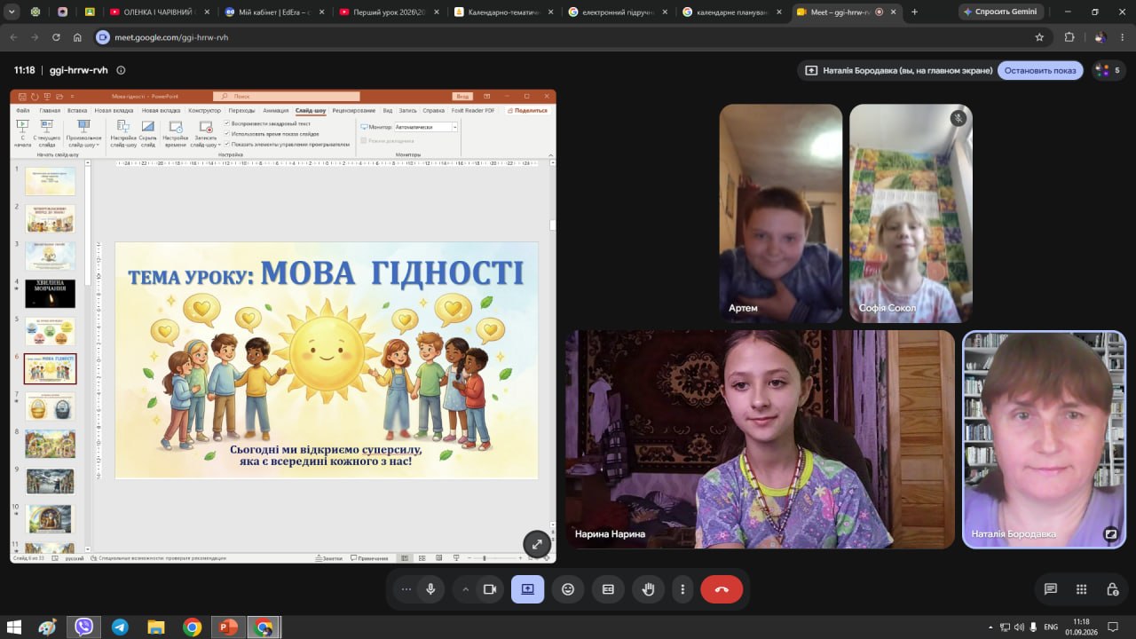
Task: Toggle captions in the Meet toolbar
Action: 608,589
